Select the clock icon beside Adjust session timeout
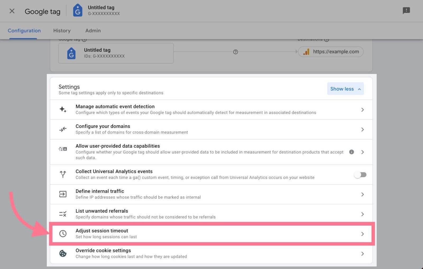 63,233
